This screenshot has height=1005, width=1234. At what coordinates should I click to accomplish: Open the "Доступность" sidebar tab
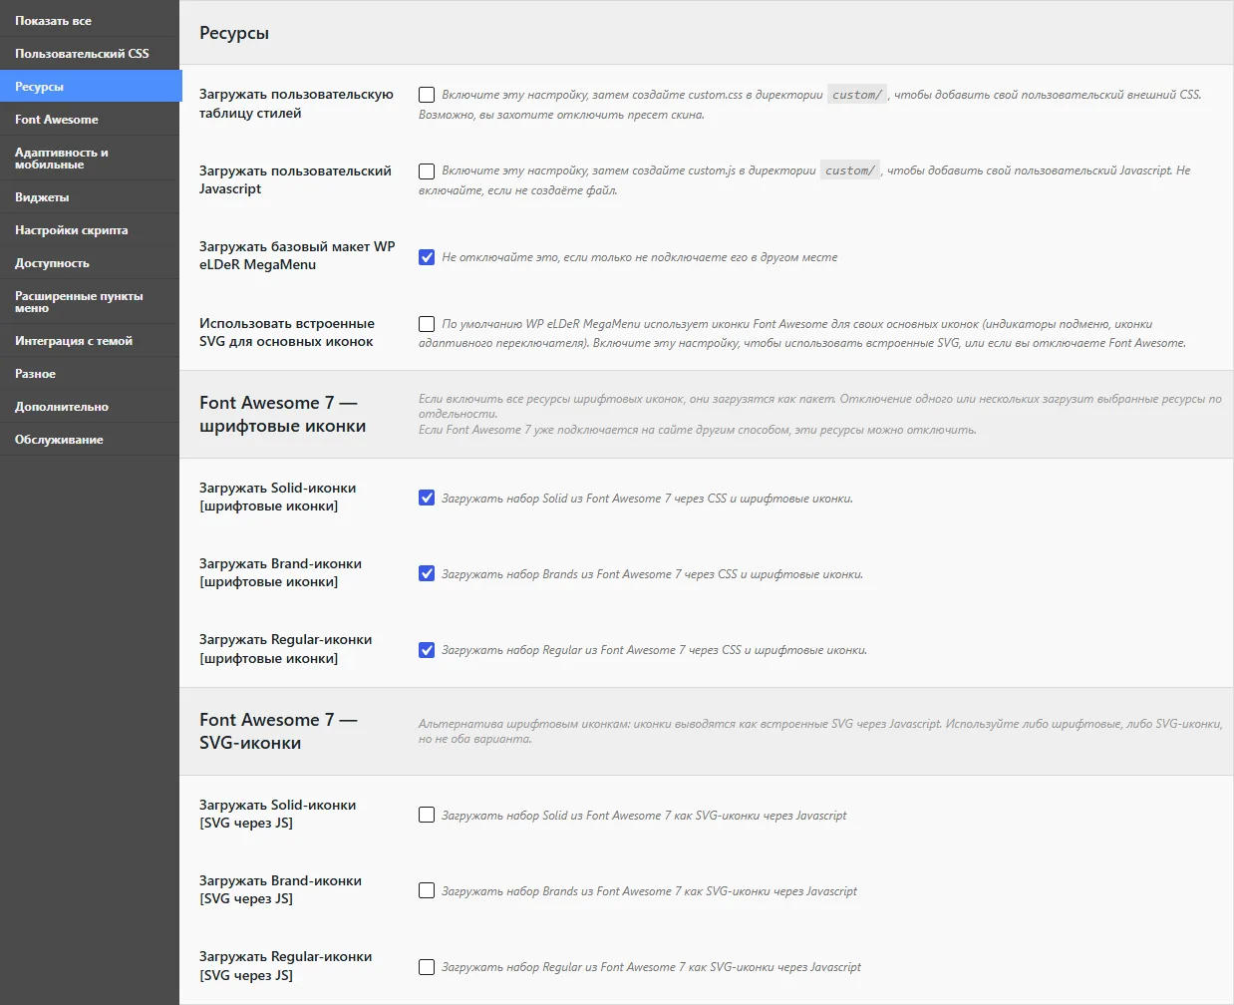[x=91, y=263]
